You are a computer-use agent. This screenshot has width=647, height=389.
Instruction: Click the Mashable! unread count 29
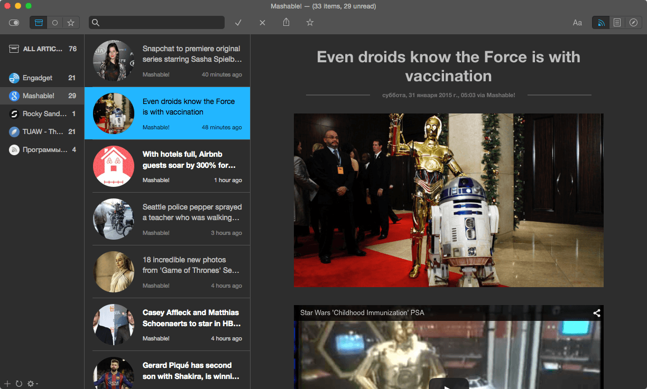[x=72, y=96]
